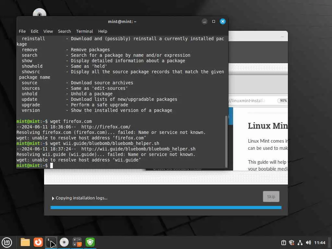The height and width of the screenshot is (249, 332).
Task: Open the Linux Mint start menu
Action: [7, 243]
